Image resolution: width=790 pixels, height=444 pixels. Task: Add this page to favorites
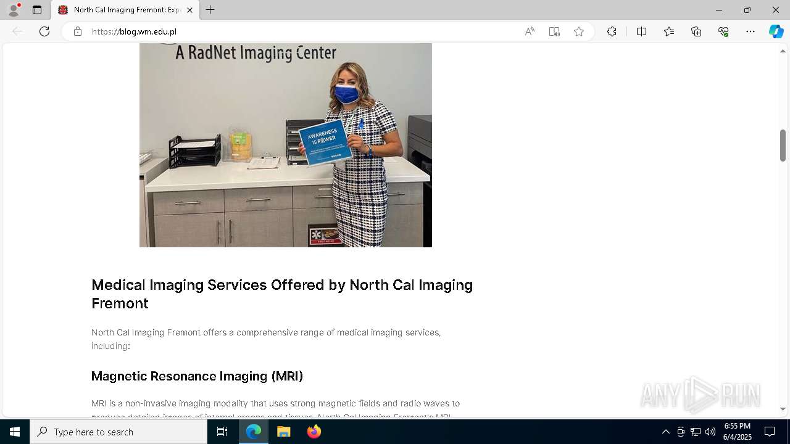(x=579, y=31)
